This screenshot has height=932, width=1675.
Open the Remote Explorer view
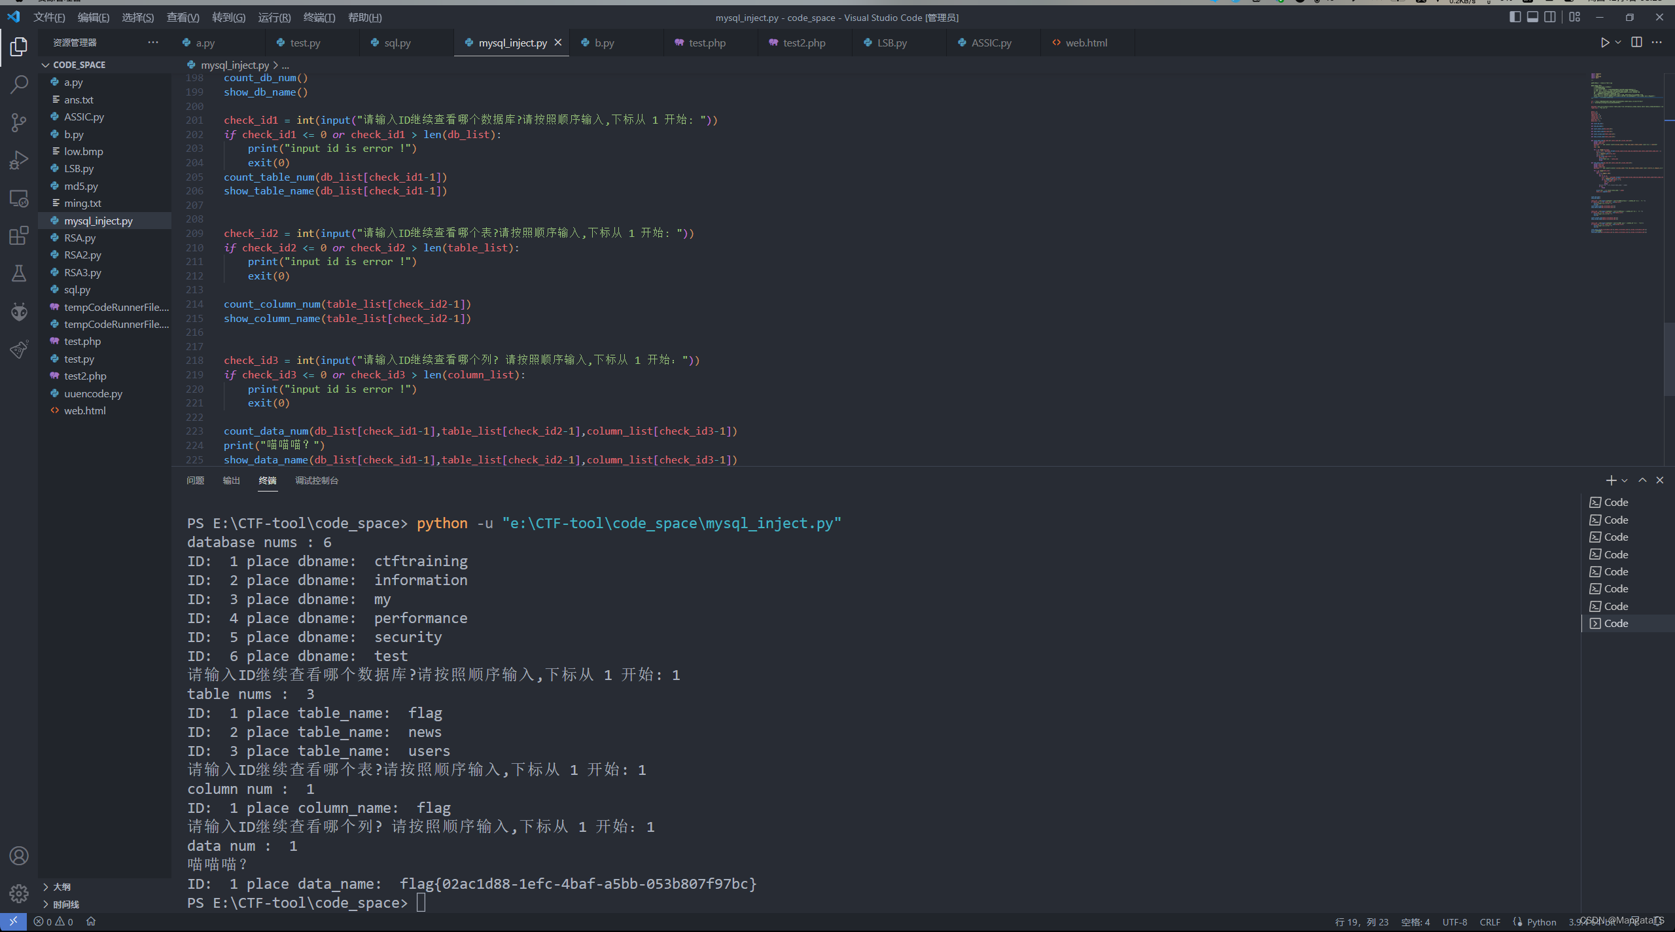(x=19, y=198)
